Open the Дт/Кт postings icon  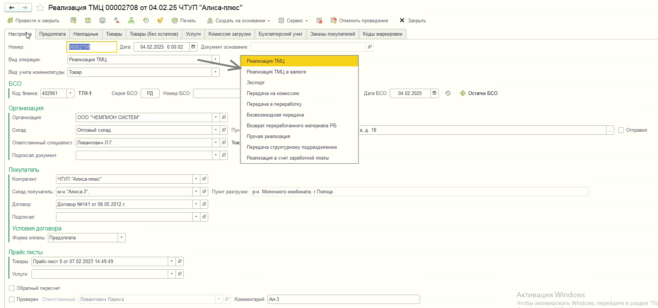117,20
